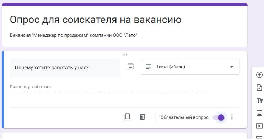Image resolution: width=264 pixels, height=139 pixels.
Task: Edit form title 'Опрос для соискателя на вакансию'
Action: pos(96,20)
